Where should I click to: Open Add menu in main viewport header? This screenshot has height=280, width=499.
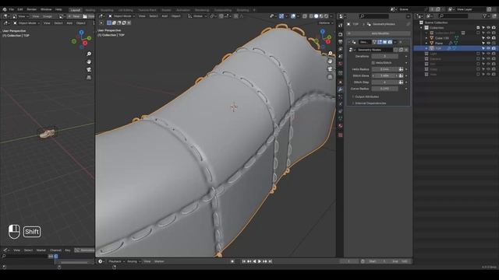[165, 16]
